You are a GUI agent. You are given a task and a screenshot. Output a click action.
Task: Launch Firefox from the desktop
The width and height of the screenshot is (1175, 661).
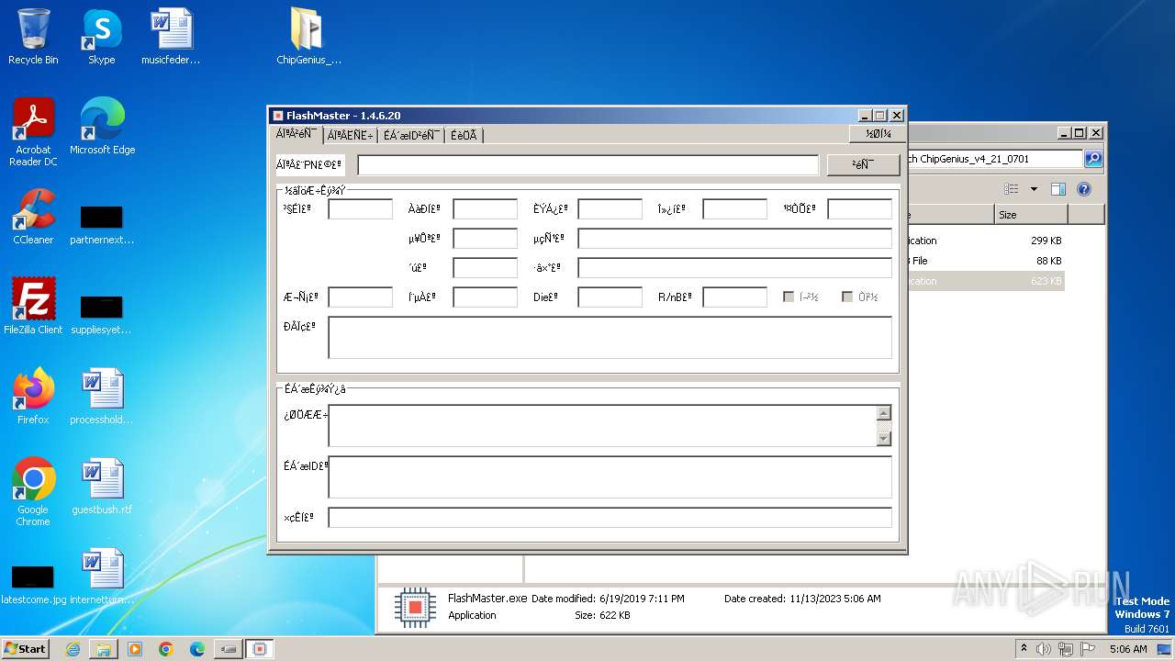[x=33, y=397]
